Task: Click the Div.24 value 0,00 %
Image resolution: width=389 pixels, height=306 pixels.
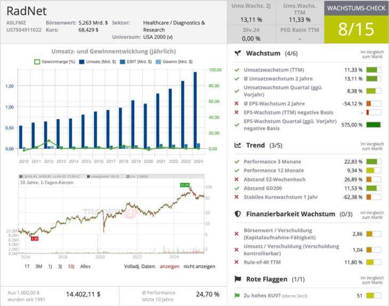Action: [251, 38]
